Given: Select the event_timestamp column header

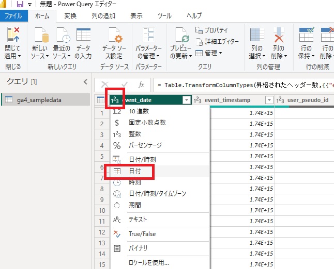Looking at the screenshot, I should 227,100.
